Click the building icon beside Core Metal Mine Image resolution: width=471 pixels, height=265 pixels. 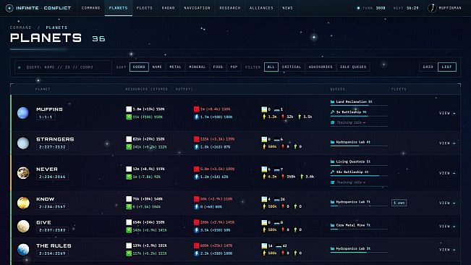click(x=333, y=225)
